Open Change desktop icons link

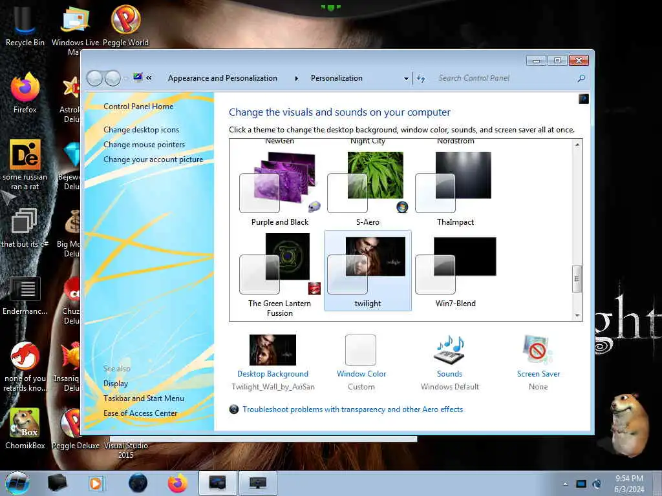click(x=142, y=129)
